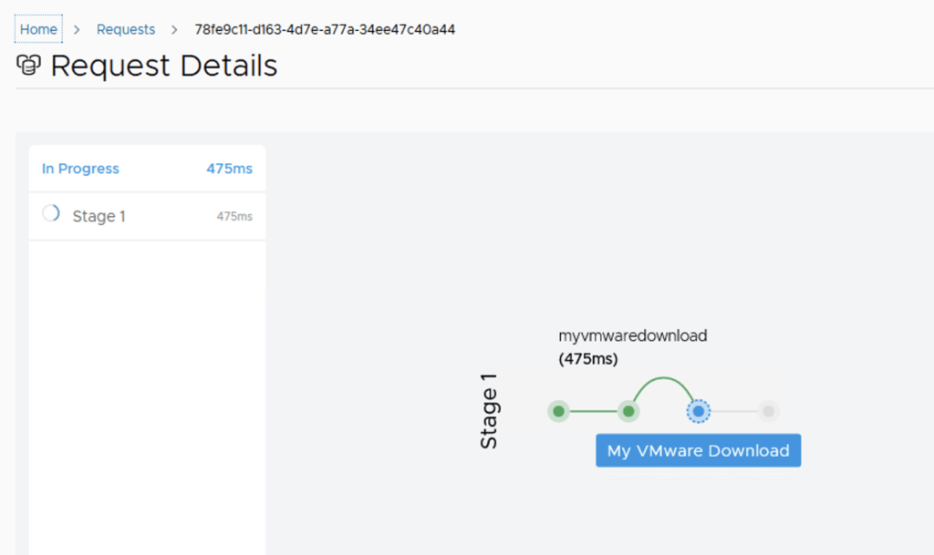934x555 pixels.
Task: Open the Home breadcrumb link
Action: [x=38, y=29]
